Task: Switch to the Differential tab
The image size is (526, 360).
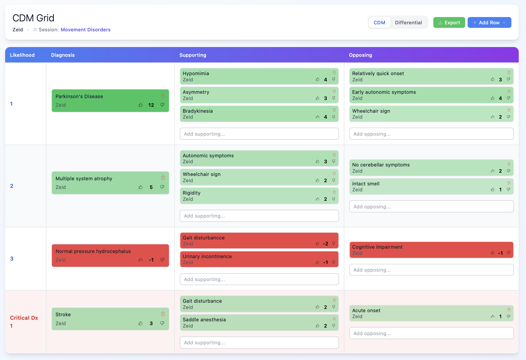Action: click(x=408, y=22)
